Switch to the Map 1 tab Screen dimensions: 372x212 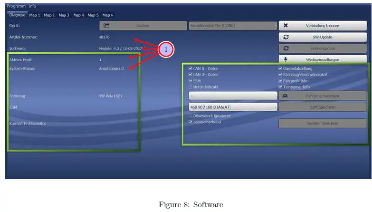click(x=35, y=15)
